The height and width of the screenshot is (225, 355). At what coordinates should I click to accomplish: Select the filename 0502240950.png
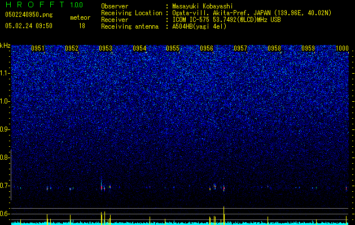(x=29, y=15)
